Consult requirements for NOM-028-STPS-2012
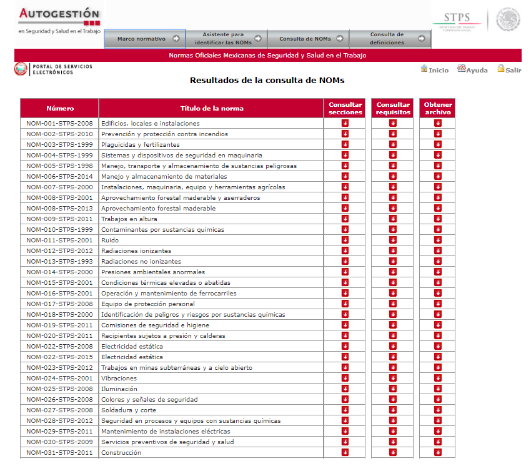Viewport: 531px width, 466px height. [x=392, y=420]
